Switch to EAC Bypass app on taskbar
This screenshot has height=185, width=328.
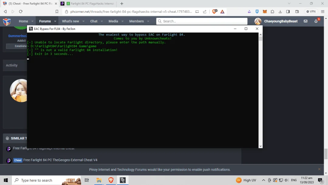pyautogui.click(x=123, y=180)
